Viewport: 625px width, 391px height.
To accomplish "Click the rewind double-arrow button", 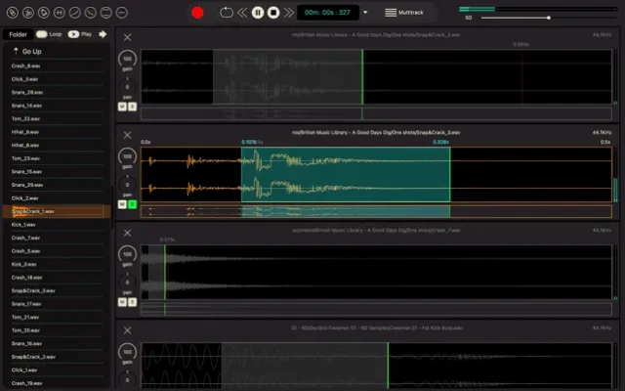I will pyautogui.click(x=242, y=13).
